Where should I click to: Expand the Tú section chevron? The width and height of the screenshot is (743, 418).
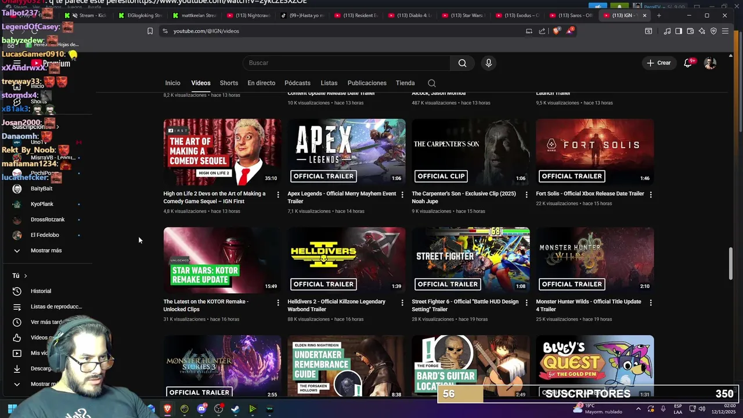(25, 276)
